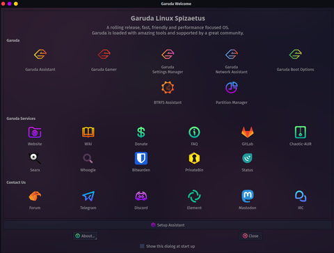The width and height of the screenshot is (334, 253).
Task: Toggle Show this dialog at start up
Action: pyautogui.click(x=142, y=246)
